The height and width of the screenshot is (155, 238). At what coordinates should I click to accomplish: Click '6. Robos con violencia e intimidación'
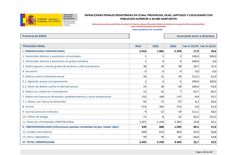(x=45, y=91)
